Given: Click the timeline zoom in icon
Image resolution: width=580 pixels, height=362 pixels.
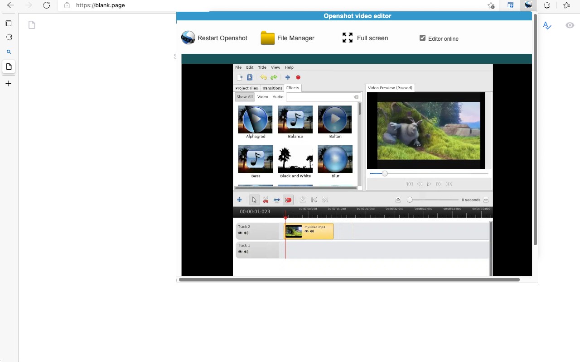Looking at the screenshot, I should (x=398, y=200).
